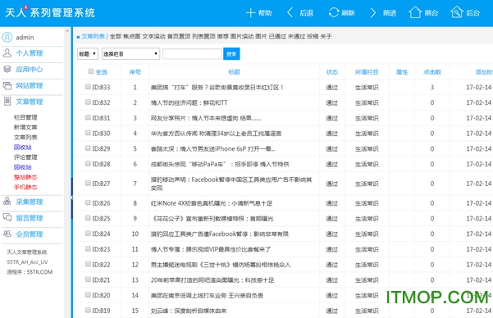
Task: Open 文章管理 via its document icon
Action: coord(7,101)
